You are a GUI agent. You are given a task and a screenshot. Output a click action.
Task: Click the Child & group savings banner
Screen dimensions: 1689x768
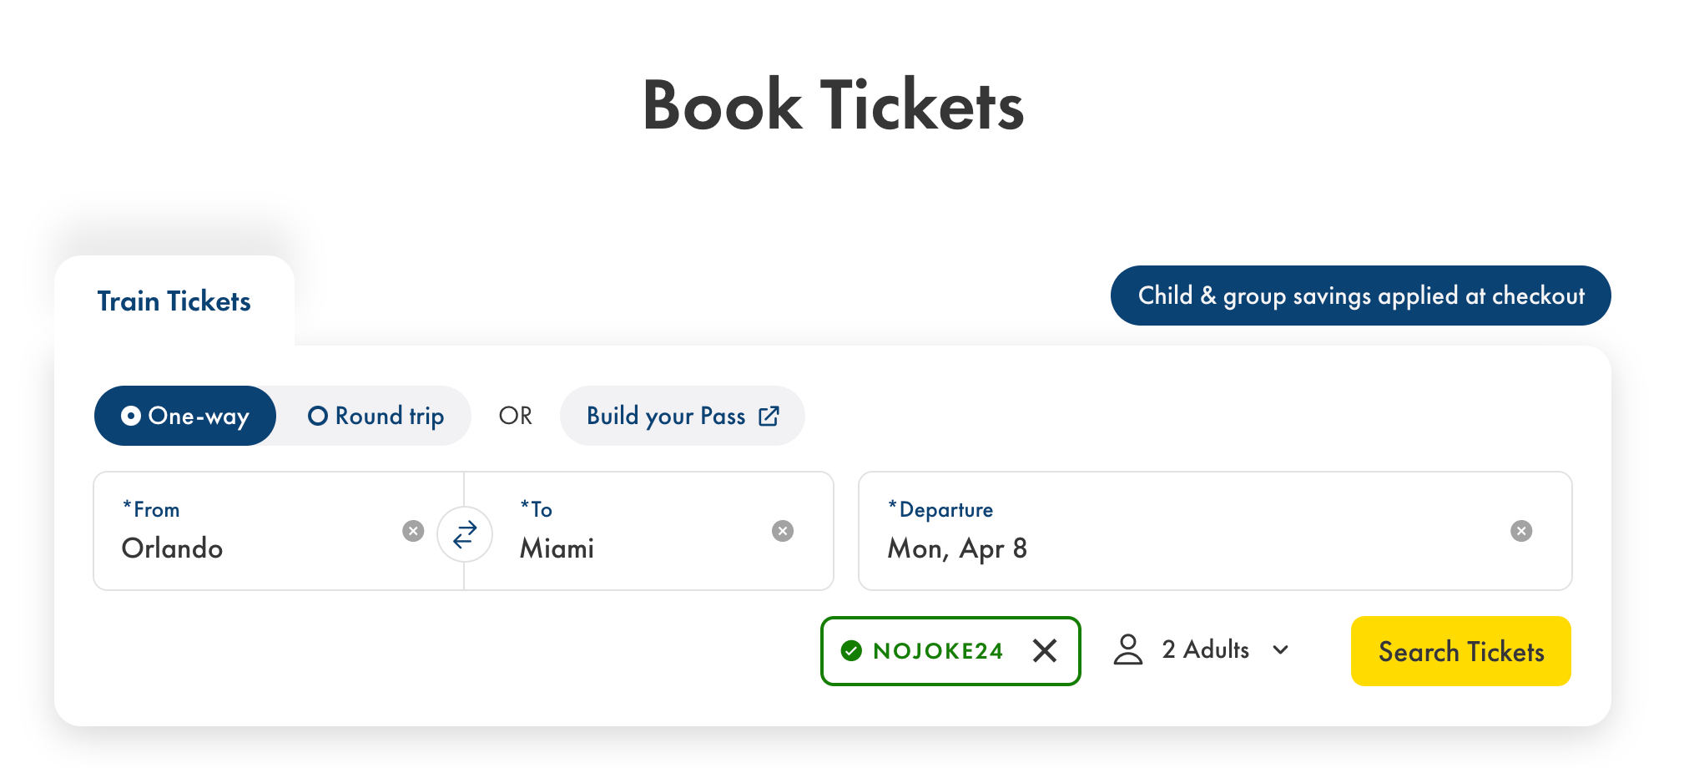click(1360, 296)
